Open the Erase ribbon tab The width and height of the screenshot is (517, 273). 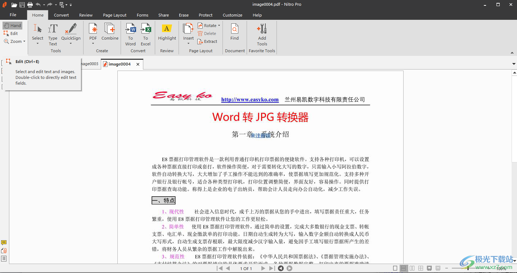tap(184, 15)
